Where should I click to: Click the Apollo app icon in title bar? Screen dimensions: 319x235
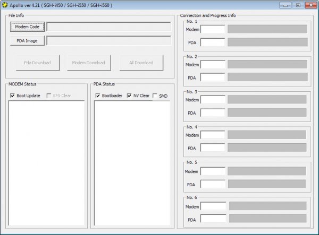(4, 5)
